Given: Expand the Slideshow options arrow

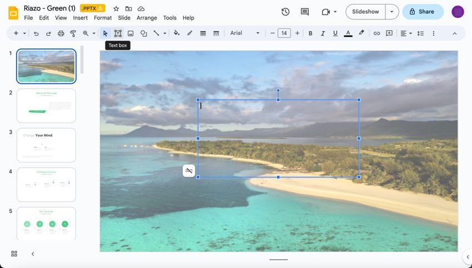Looking at the screenshot, I should coord(392,12).
